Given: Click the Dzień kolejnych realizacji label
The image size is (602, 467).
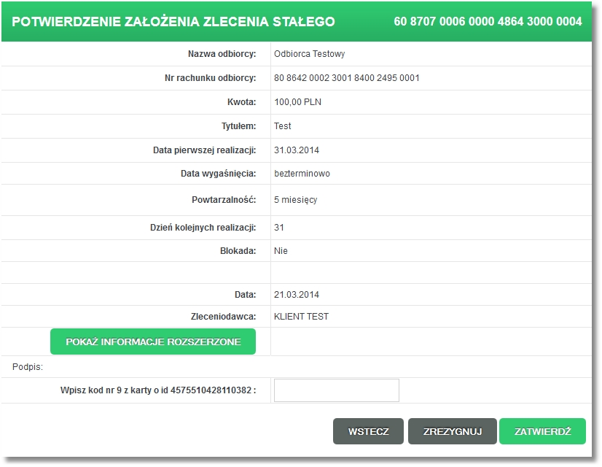Looking at the screenshot, I should pyautogui.click(x=203, y=227).
